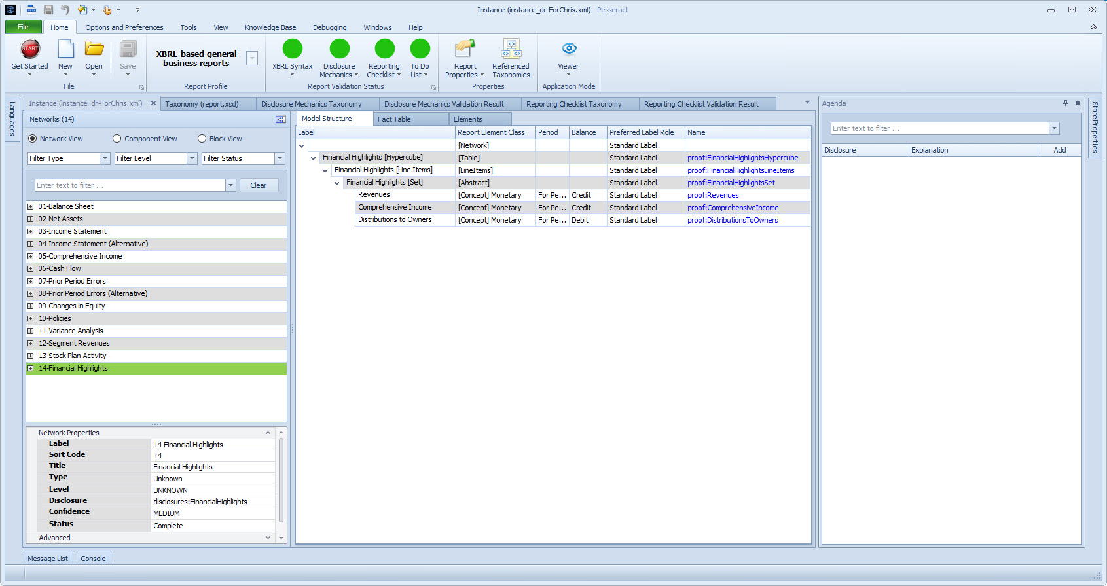
Task: Open the Debugging ribbon tab
Action: pos(330,27)
